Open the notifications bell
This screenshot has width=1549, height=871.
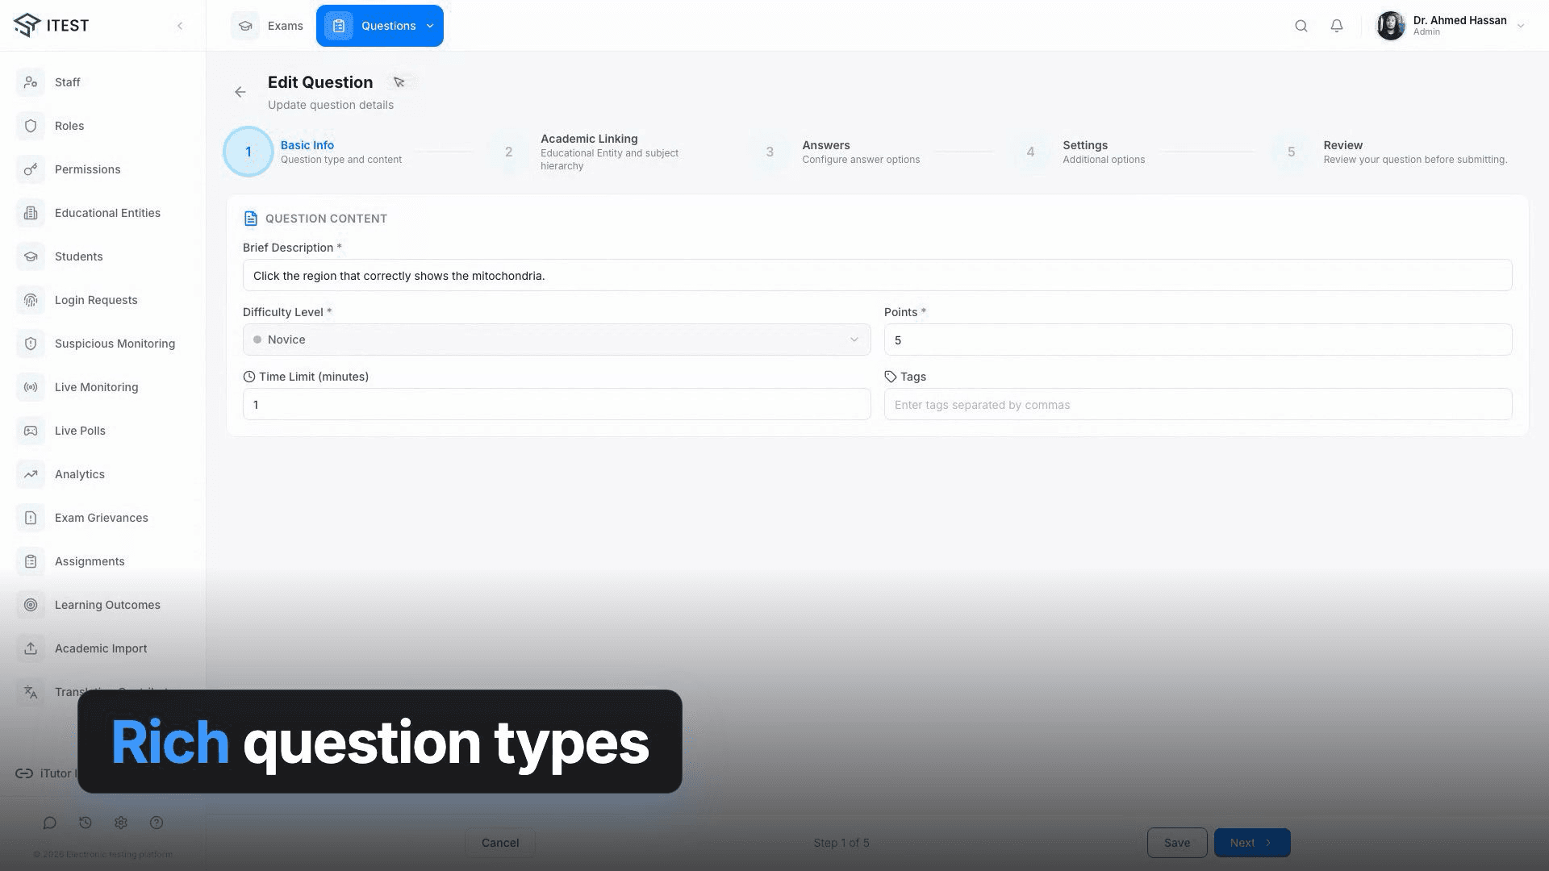(1337, 26)
